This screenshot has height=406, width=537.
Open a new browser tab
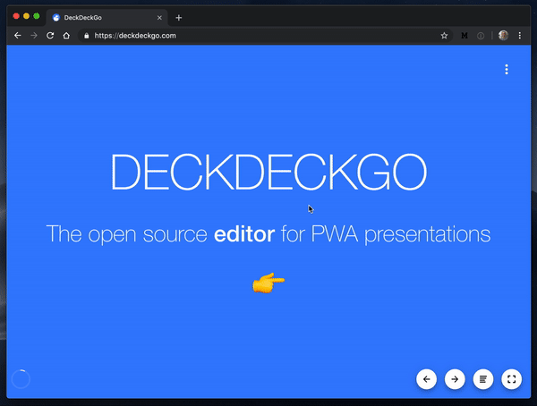click(178, 18)
